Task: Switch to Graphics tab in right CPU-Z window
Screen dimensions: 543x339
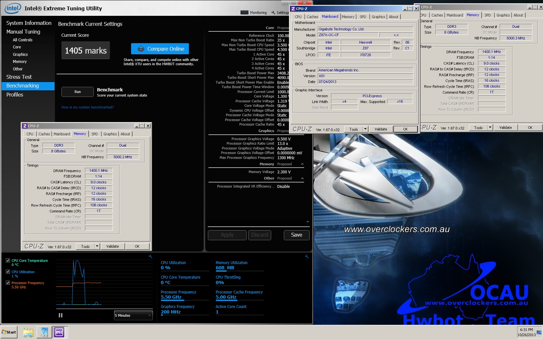Action: point(503,15)
